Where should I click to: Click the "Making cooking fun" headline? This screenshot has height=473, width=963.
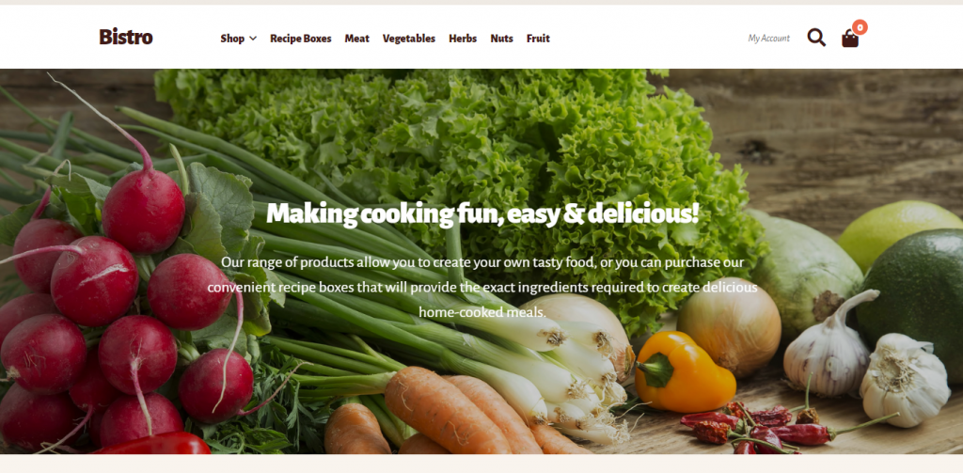pos(482,213)
